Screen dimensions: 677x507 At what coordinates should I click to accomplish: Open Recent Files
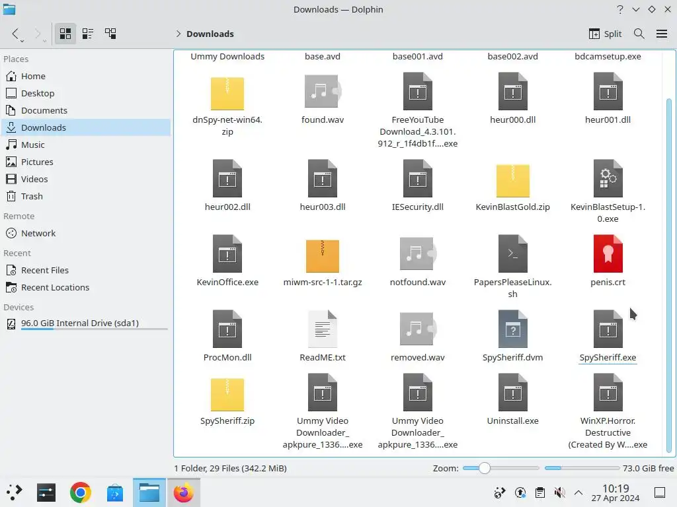tap(86, 270)
